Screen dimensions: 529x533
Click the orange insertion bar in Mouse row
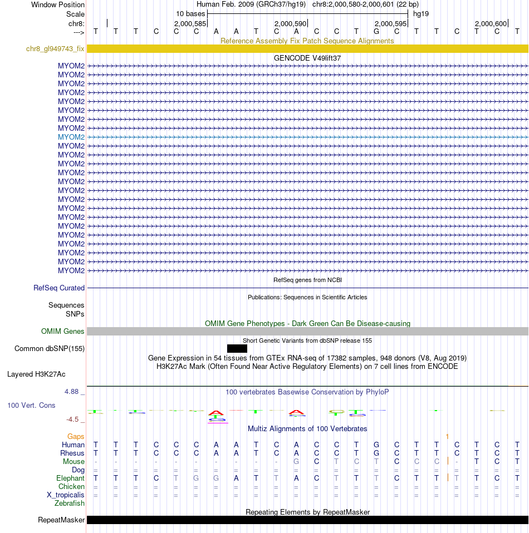[x=448, y=461]
